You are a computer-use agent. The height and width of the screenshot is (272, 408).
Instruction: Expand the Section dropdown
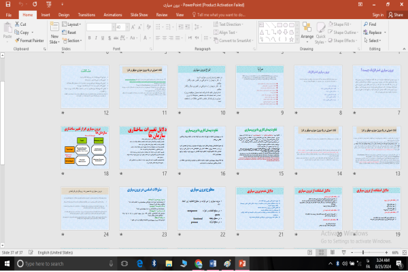[73, 40]
